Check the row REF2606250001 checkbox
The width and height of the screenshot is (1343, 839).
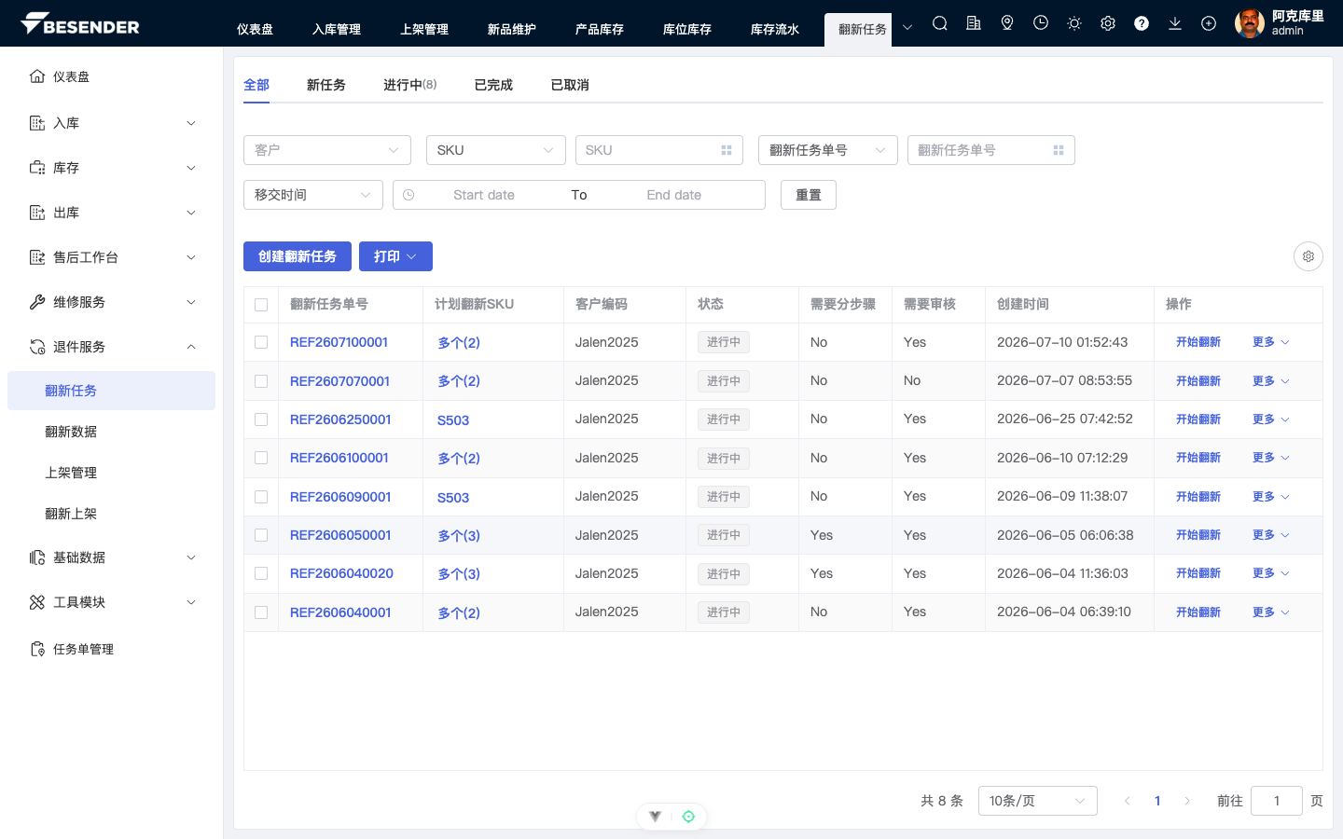click(261, 419)
